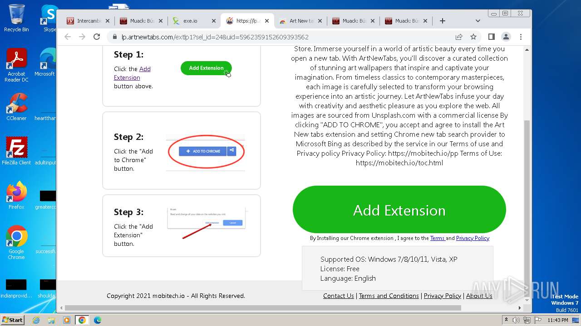Click the 11:43 PM taskbar clock
Screen dimensions: 581x326
558,320
